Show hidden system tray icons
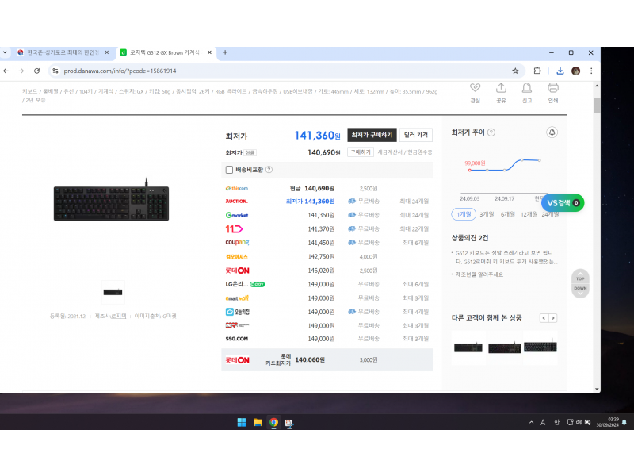This screenshot has height=476, width=634. [x=531, y=423]
